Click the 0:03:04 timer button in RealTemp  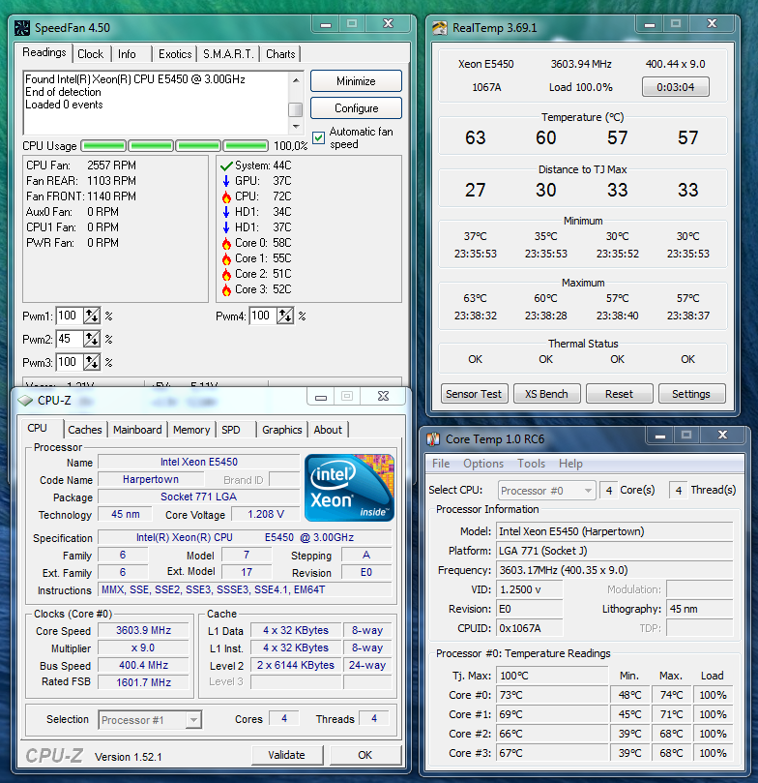tap(675, 87)
